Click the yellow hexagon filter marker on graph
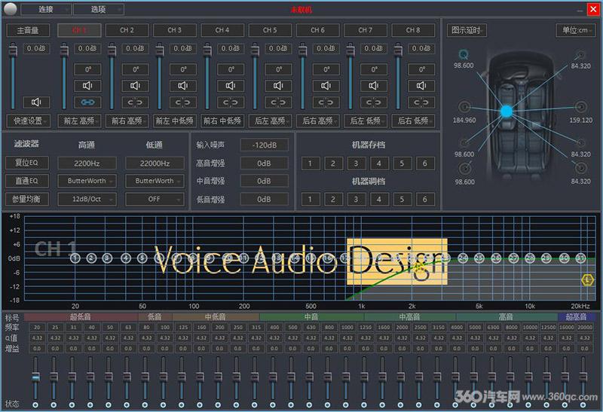The width and height of the screenshot is (603, 412). [588, 280]
